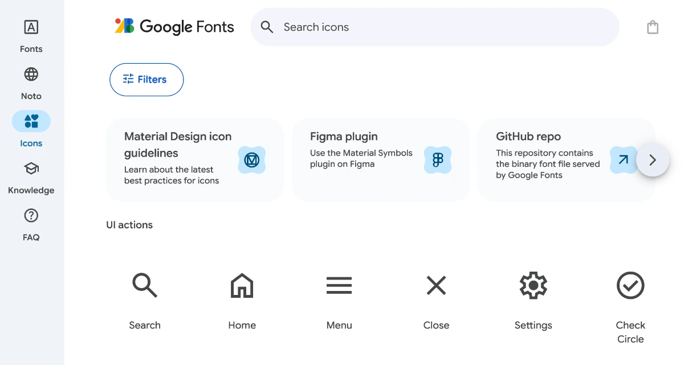Open the Figma plugin card
This screenshot has width=684, height=365.
(381, 160)
